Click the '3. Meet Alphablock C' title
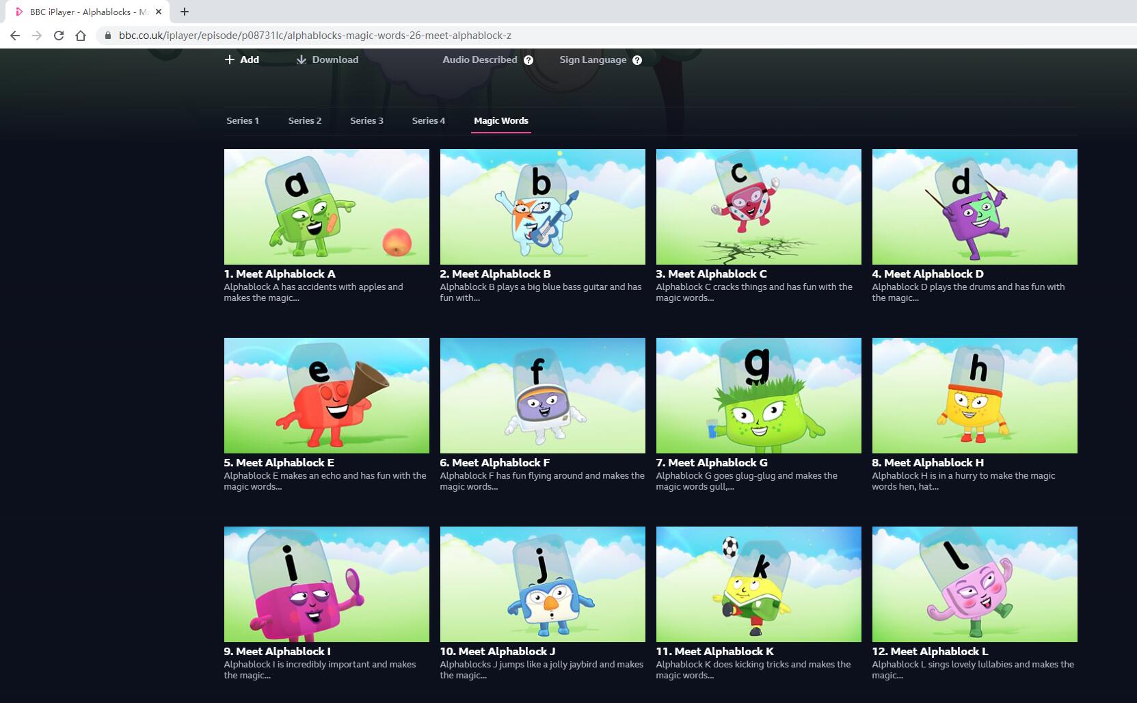This screenshot has height=703, width=1137. 711,274
